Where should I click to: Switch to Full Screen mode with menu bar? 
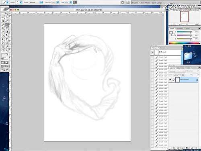coord(5,66)
